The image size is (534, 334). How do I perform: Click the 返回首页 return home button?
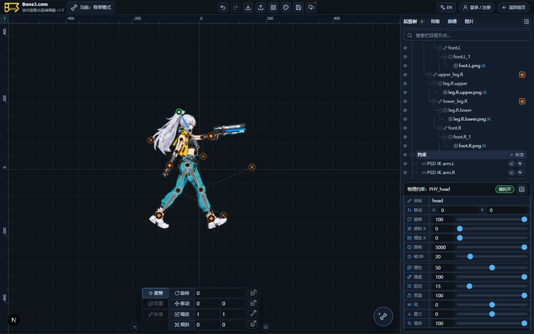click(x=514, y=7)
